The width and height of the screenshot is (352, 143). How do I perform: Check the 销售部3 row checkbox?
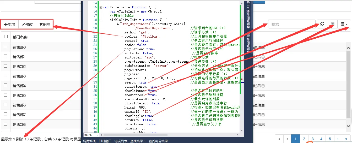point(6,76)
